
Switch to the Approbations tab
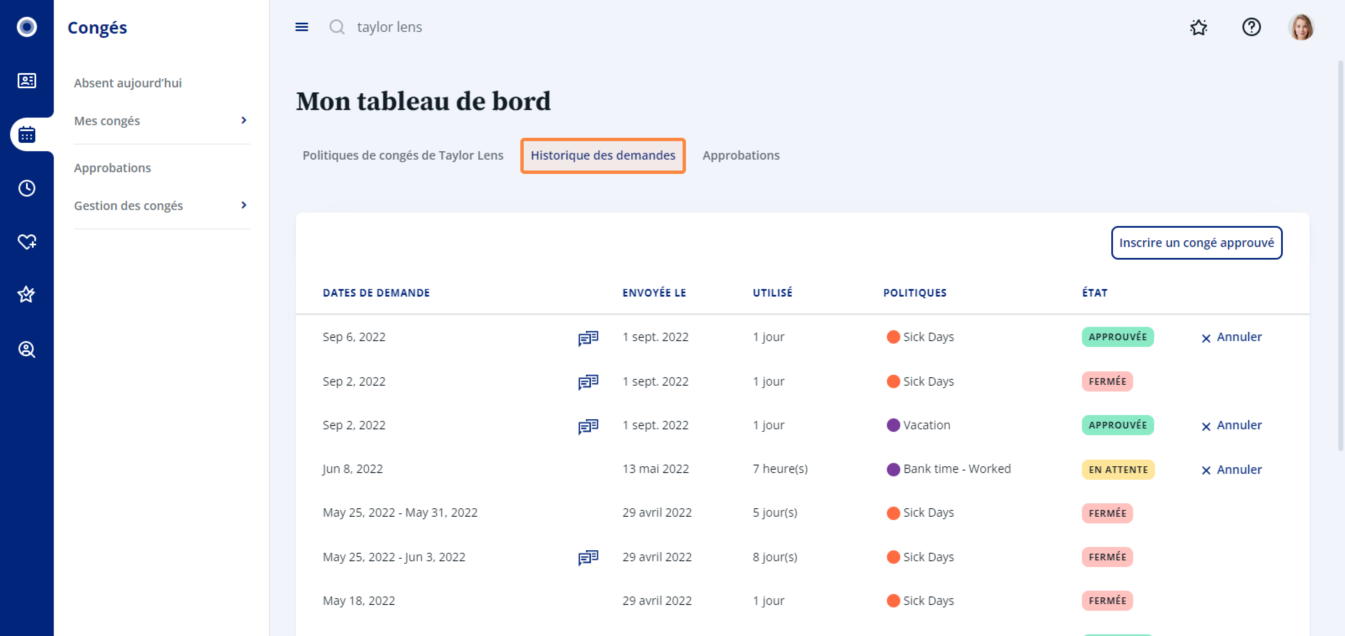740,155
